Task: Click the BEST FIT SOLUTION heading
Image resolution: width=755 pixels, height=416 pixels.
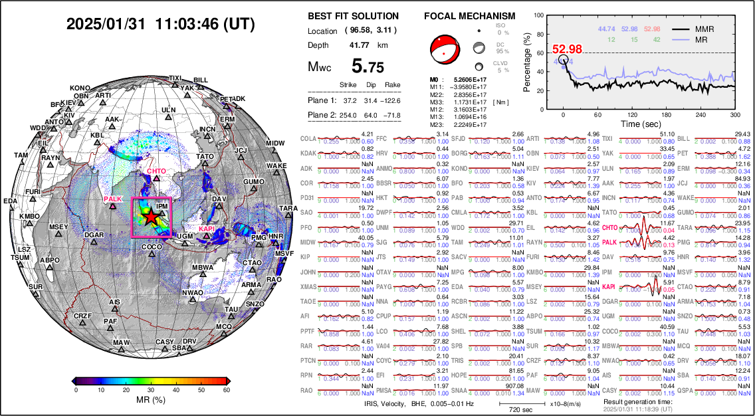Action: (354, 17)
